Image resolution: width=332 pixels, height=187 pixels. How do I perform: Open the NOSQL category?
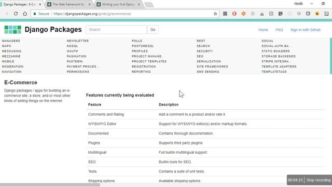pos(73,46)
